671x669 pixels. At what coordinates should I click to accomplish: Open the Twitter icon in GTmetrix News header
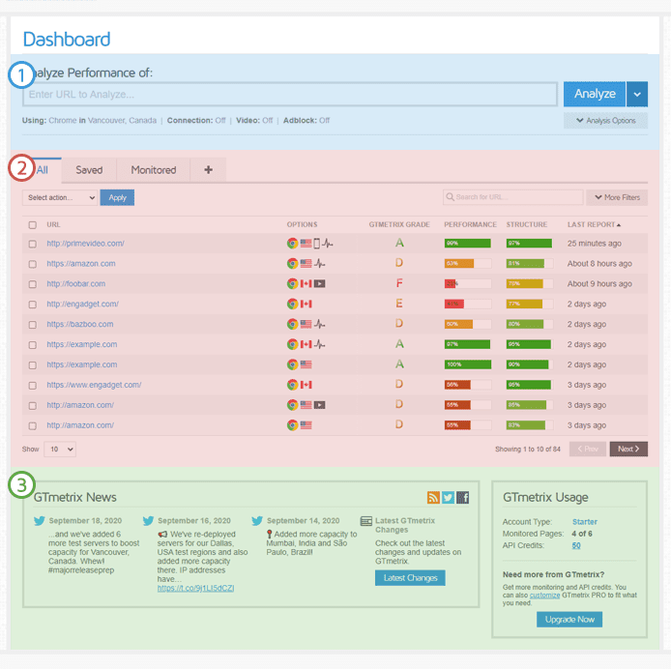(448, 497)
